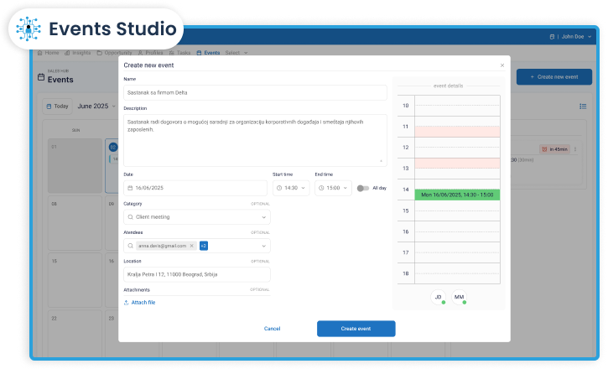Image resolution: width=608 pixels, height=369 pixels.
Task: Click the MM attendee avatar
Action: 459,298
